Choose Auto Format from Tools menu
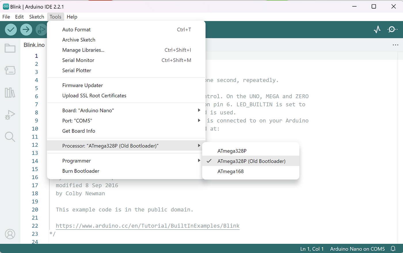The height and width of the screenshot is (253, 403). [x=126, y=30]
